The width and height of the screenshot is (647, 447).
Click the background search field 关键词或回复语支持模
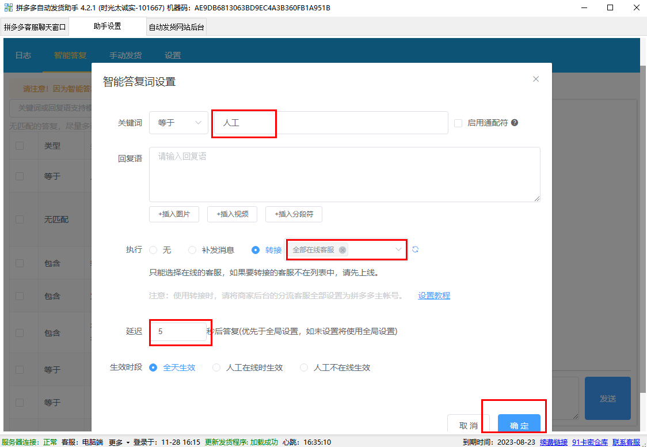50,108
